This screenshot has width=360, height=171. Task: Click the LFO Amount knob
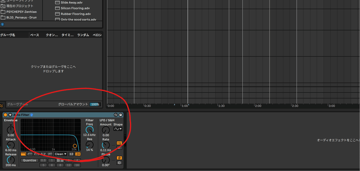pos(106,130)
